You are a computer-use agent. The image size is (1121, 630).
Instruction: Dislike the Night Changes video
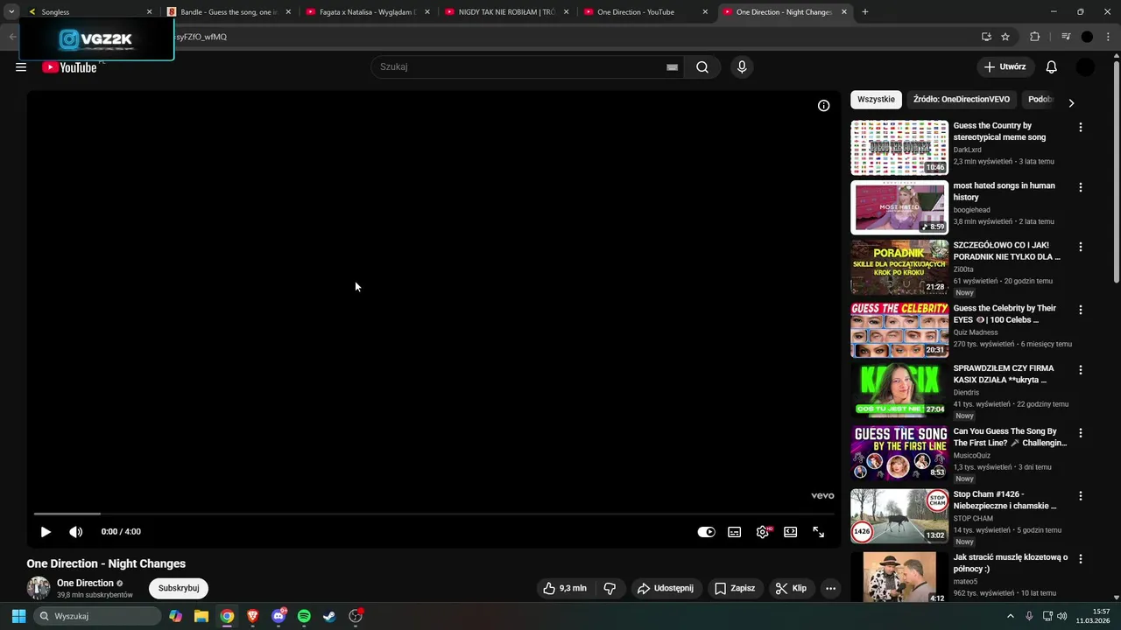click(610, 589)
